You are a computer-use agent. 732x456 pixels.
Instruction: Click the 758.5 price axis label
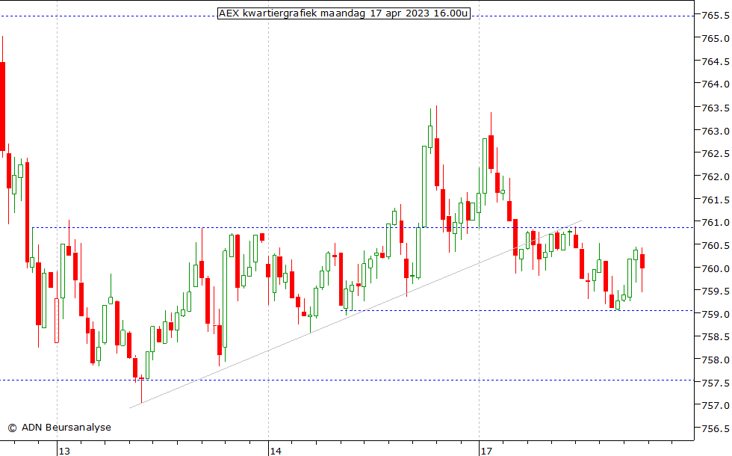(x=716, y=337)
